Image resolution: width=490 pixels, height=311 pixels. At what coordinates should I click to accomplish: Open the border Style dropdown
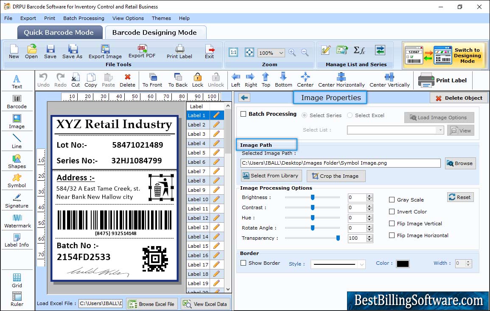tap(361, 264)
